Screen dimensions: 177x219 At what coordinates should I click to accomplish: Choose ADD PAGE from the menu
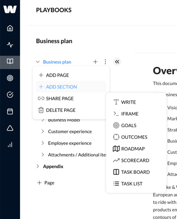[71, 75]
